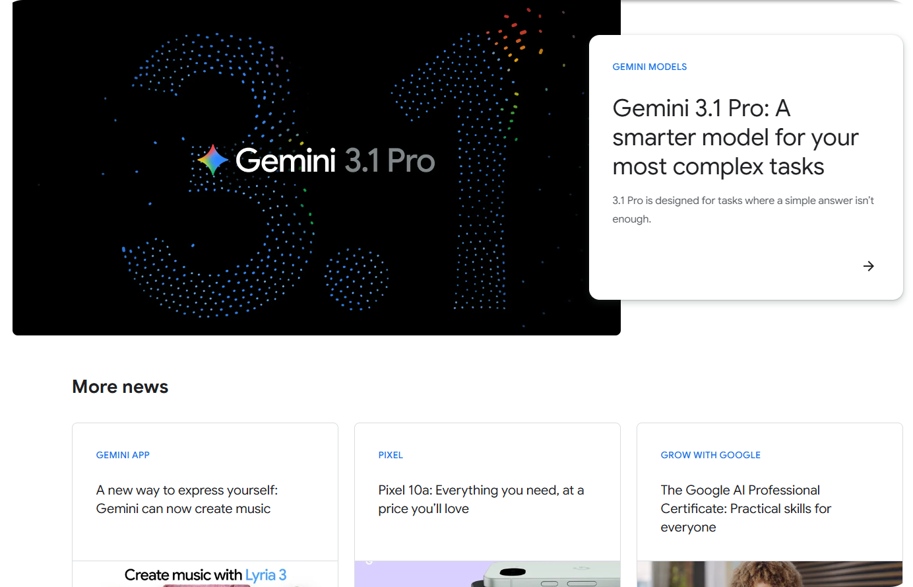
Task: Open the GEMINI MODELS category link
Action: click(x=649, y=67)
